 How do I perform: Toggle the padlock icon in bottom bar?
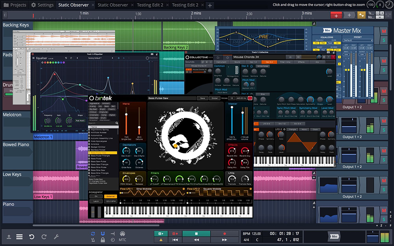pyautogui.click(x=102, y=240)
